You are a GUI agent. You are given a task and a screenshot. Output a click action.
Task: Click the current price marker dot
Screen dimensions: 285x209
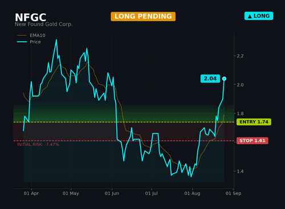pyautogui.click(x=224, y=79)
